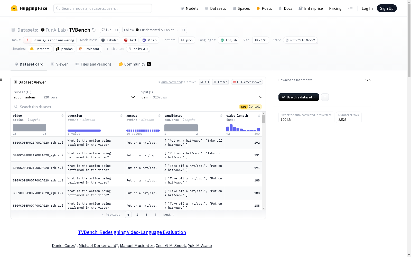Viewport: 411px width, 257px height.
Task: Open the Files and versions tab
Action: 93,64
